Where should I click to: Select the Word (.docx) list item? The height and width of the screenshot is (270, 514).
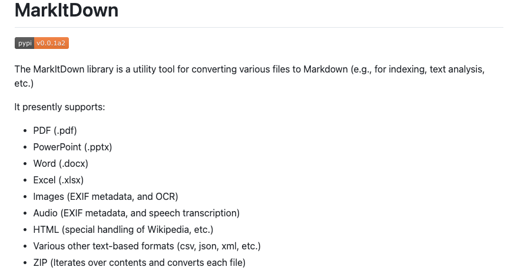point(61,163)
